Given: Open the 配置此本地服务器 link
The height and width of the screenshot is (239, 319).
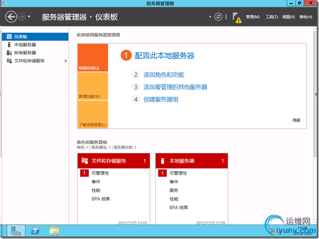Looking at the screenshot, I should tap(165, 56).
